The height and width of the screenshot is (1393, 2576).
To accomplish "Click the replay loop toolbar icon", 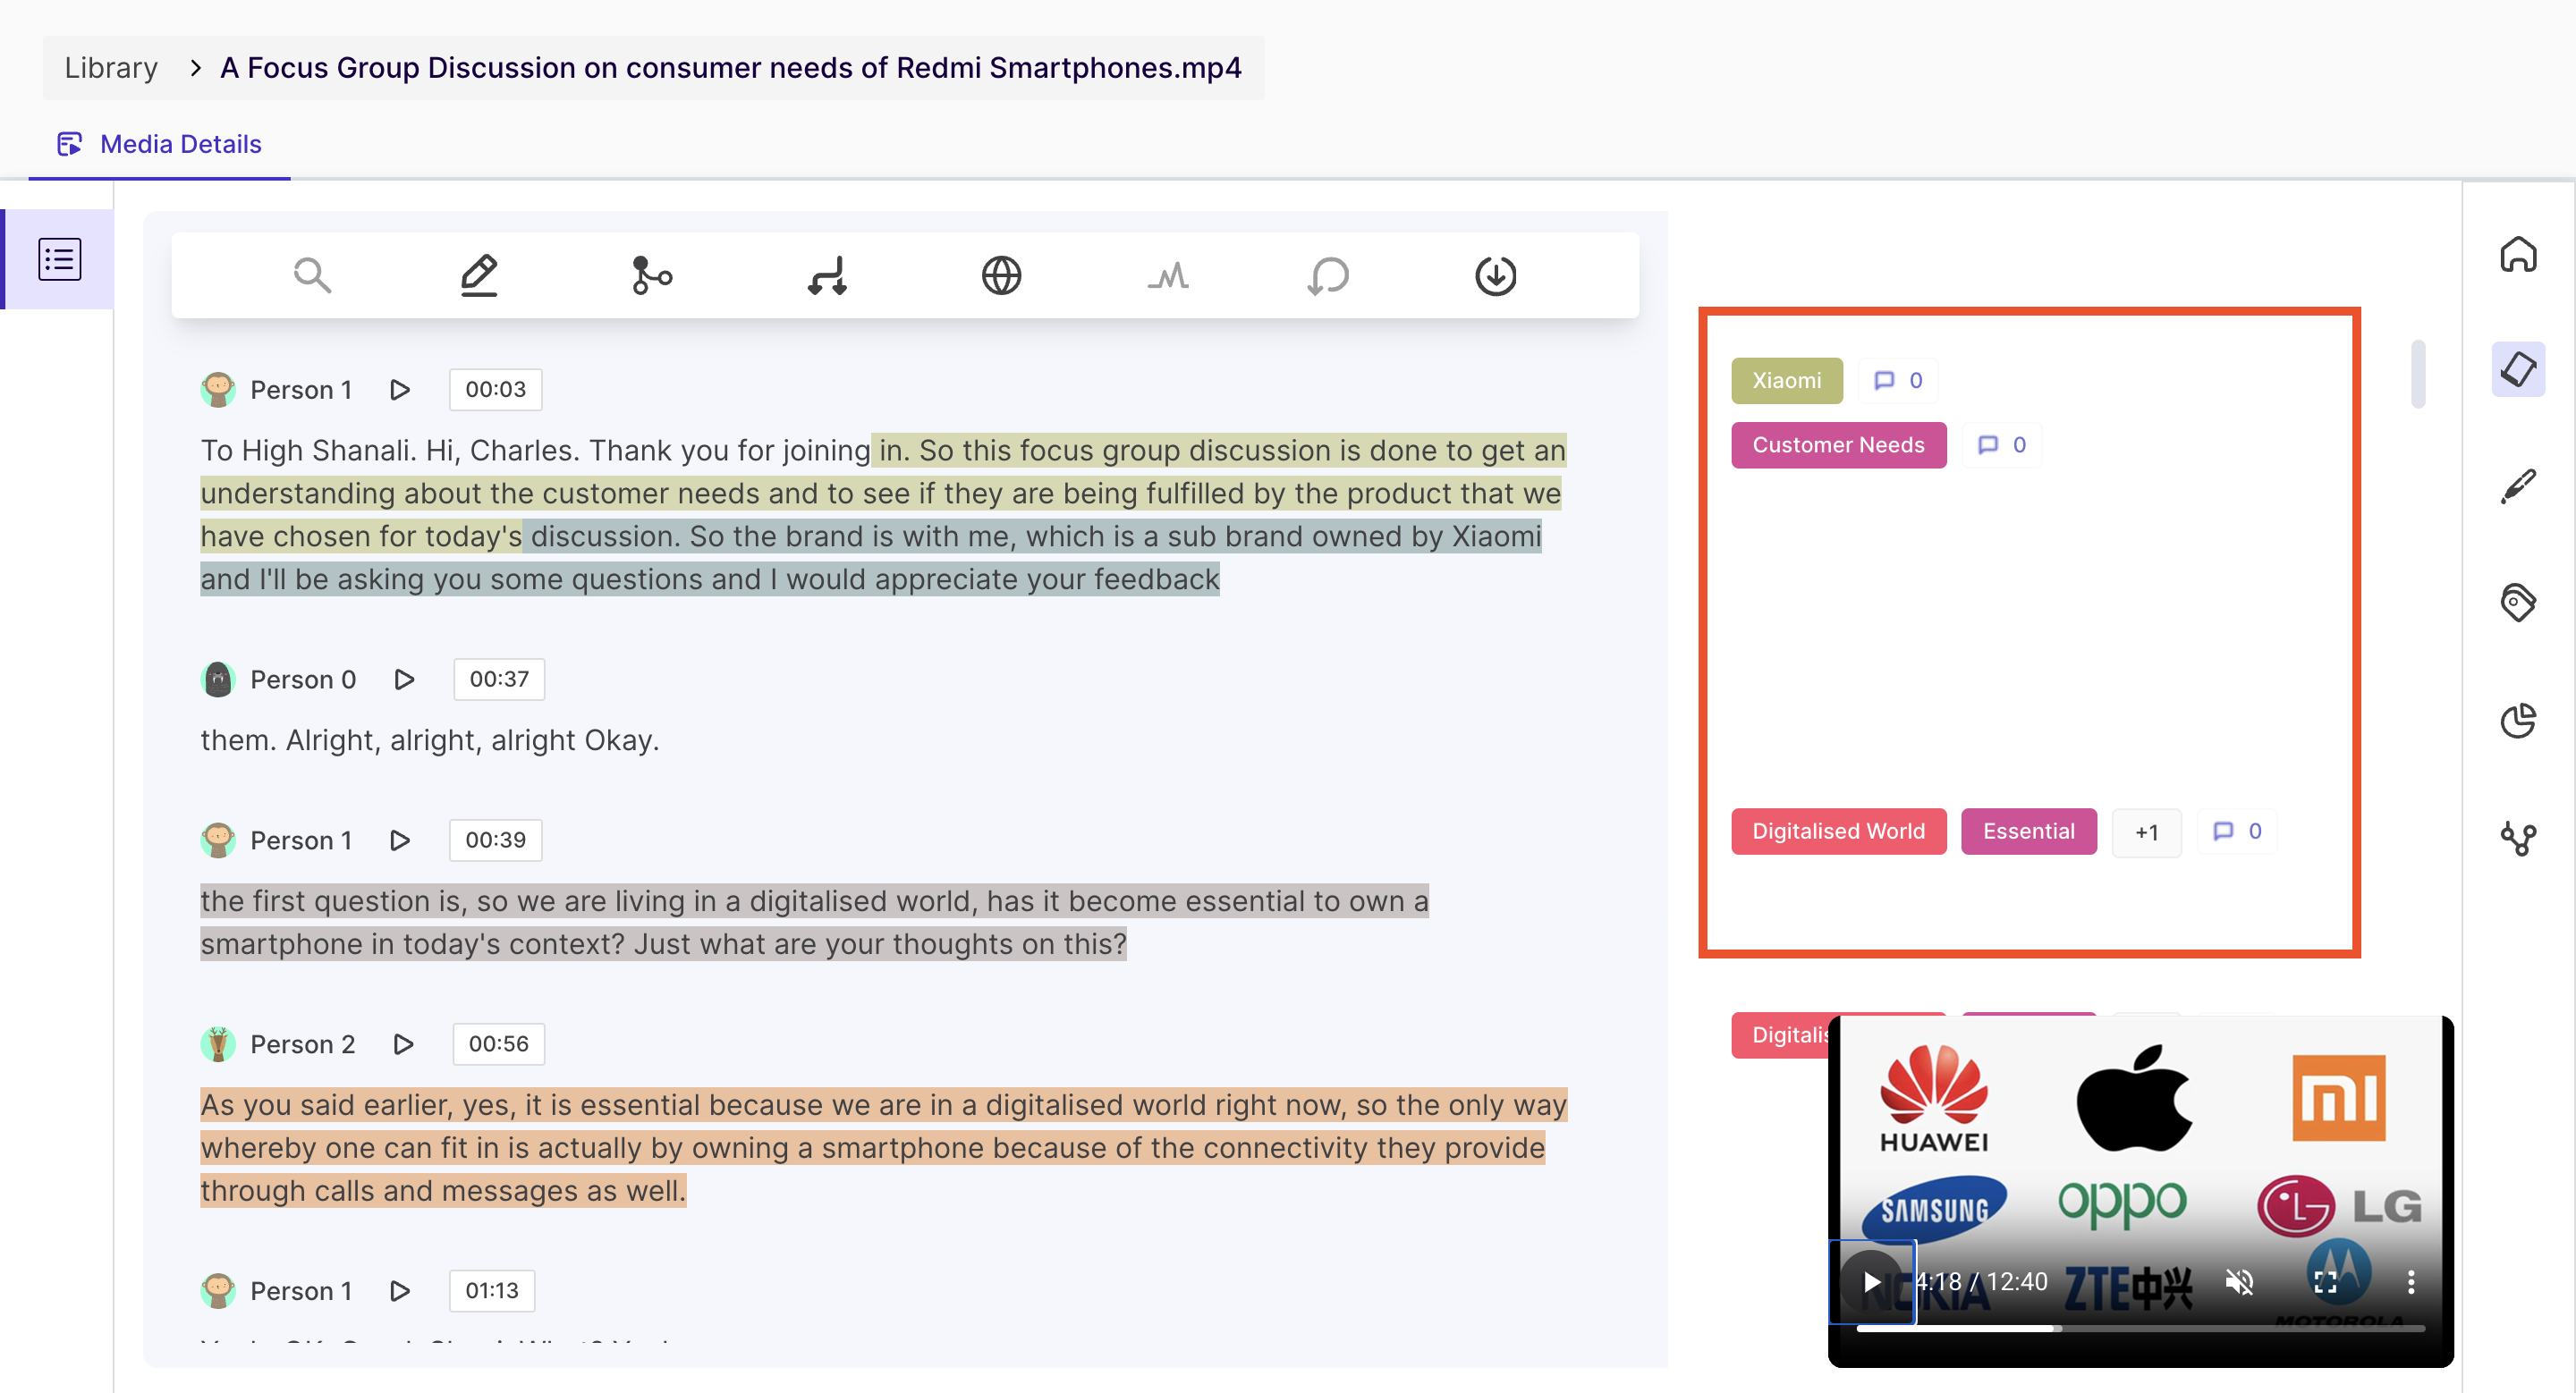I will pos(1328,274).
